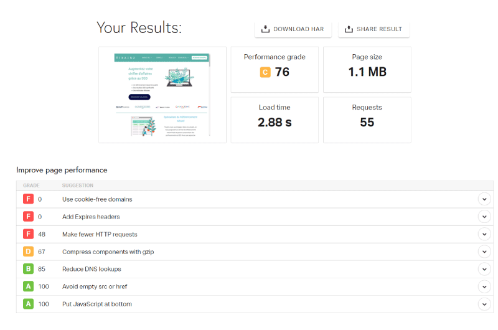The height and width of the screenshot is (330, 498).
Task: Click the 2.88 s load time value
Action: click(275, 122)
